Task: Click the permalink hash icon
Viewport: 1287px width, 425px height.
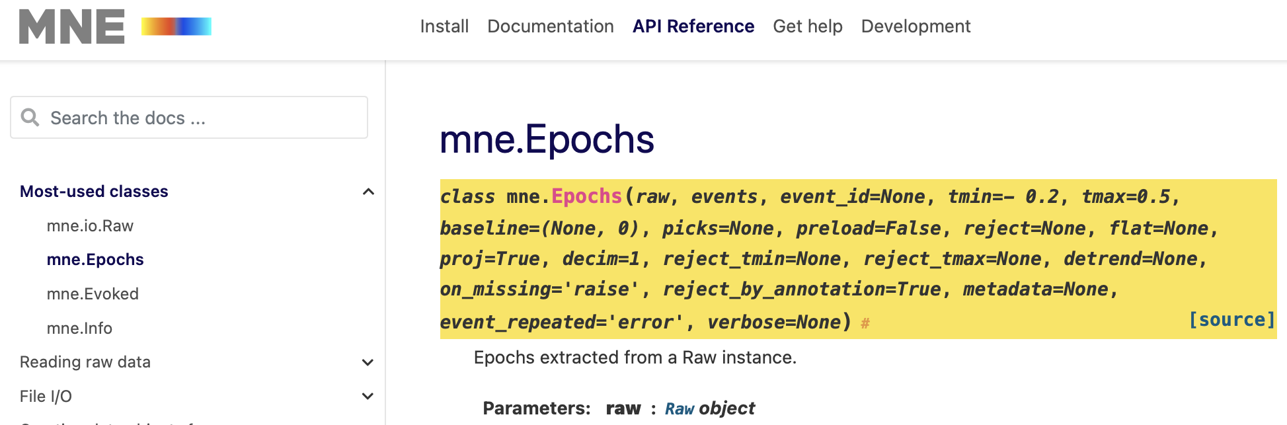Action: pos(865,323)
